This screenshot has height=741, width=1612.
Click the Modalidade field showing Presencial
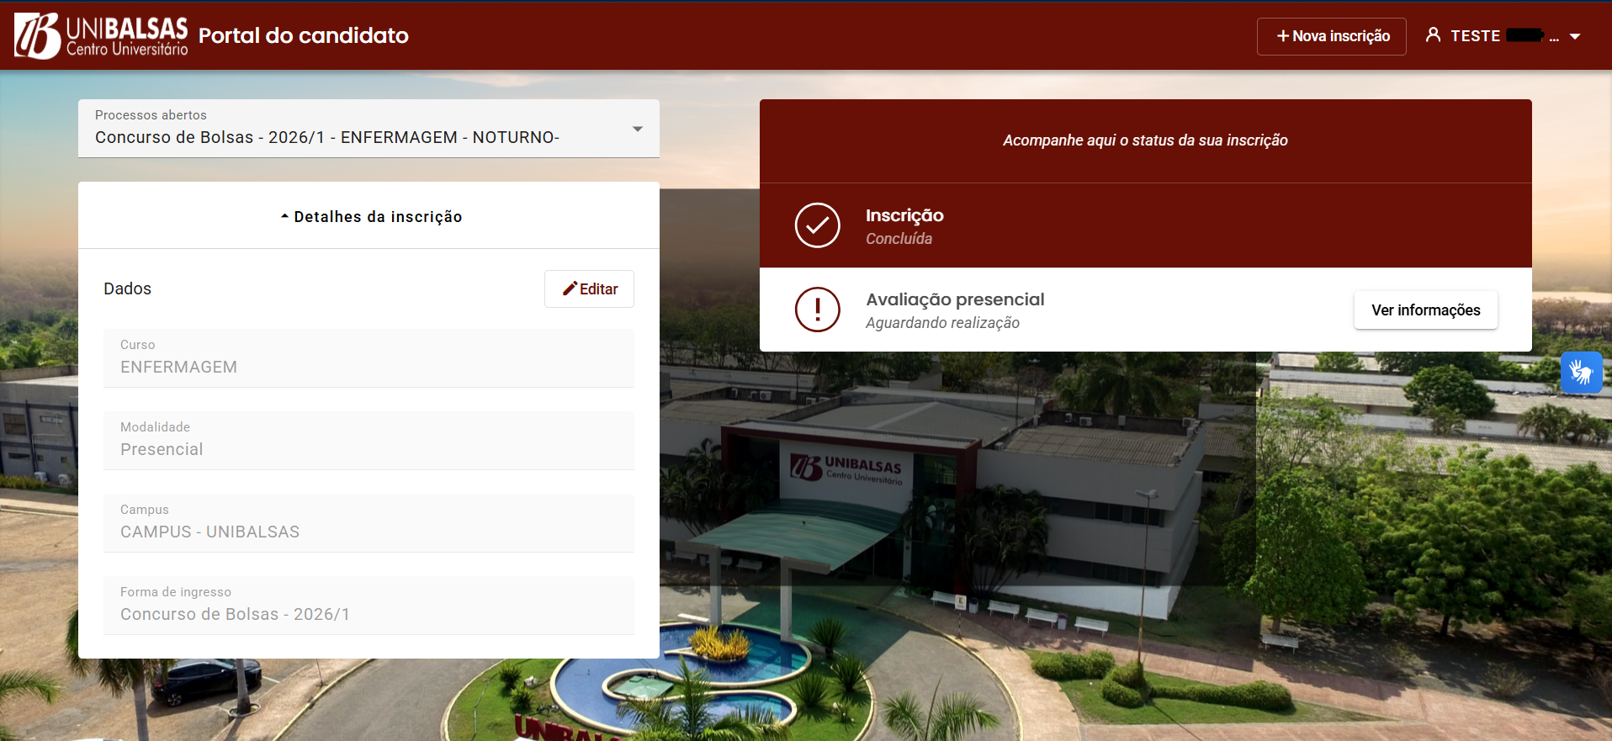click(x=369, y=440)
